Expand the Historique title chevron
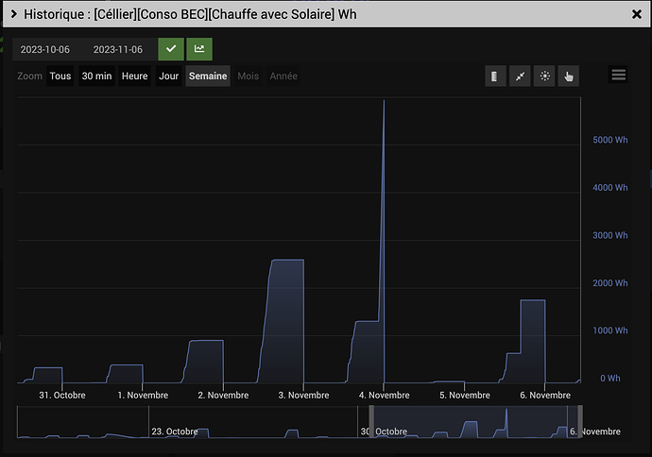 pos(14,14)
